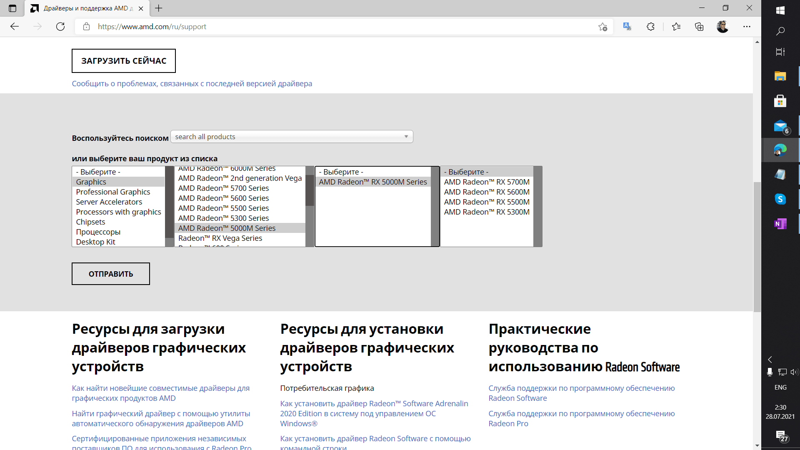Open the tab actions menu icon
This screenshot has width=800, height=450.
coord(12,8)
